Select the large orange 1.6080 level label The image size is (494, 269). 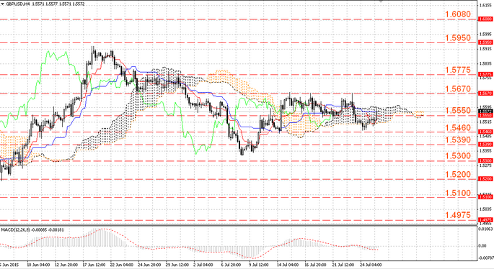[x=458, y=14]
